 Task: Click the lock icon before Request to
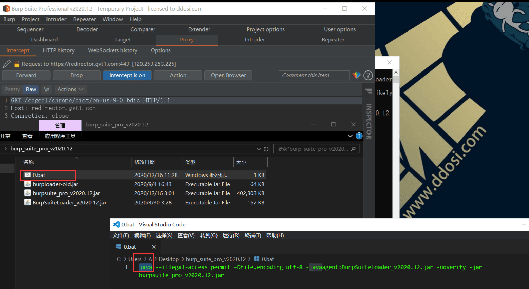[x=17, y=64]
